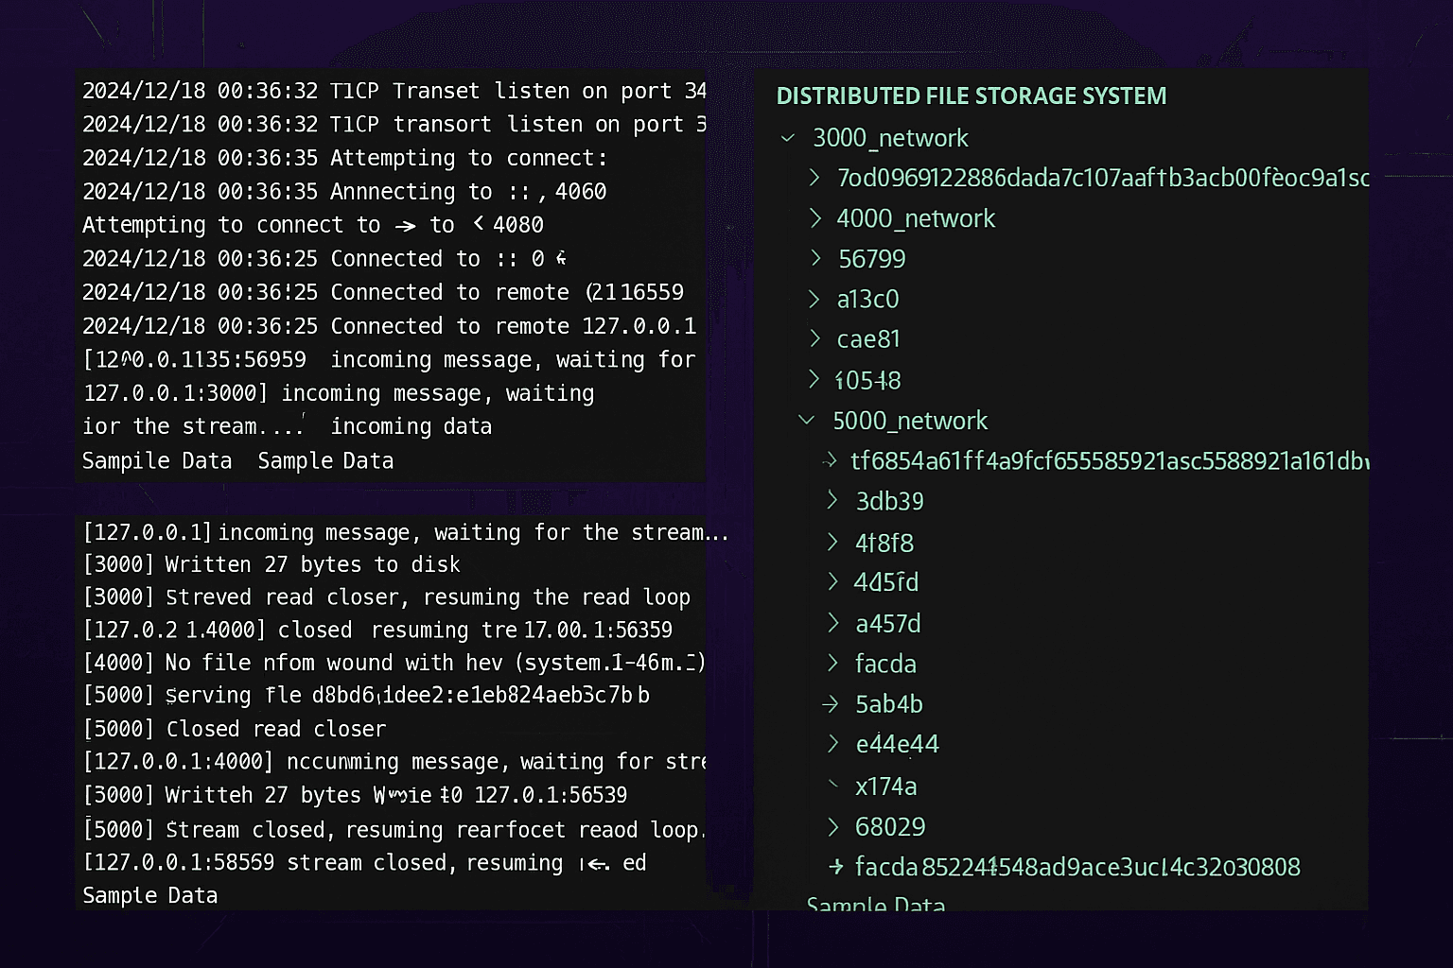Expand the facda folder chevron
The height and width of the screenshot is (968, 1453).
pos(833,664)
